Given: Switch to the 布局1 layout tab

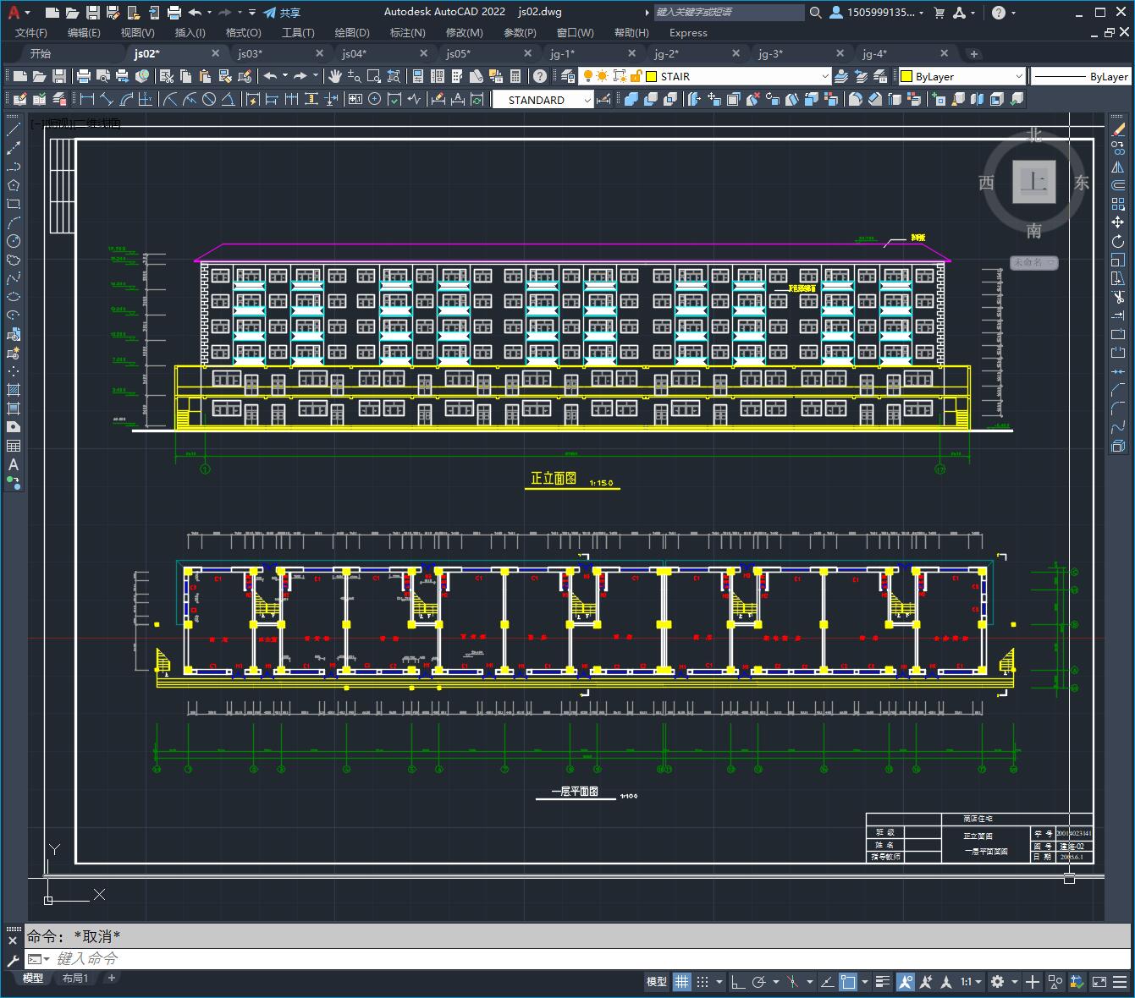Looking at the screenshot, I should (75, 978).
